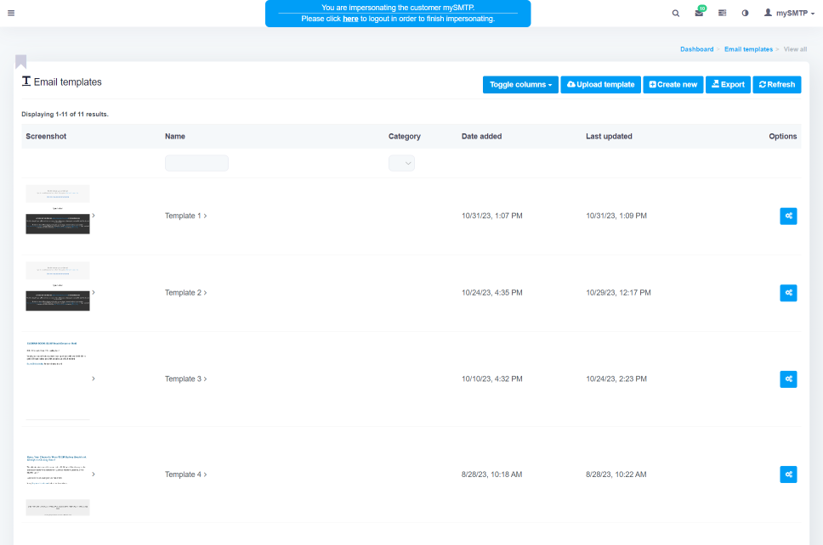This screenshot has height=545, width=823.
Task: Click the server list icon in top bar
Action: (723, 13)
